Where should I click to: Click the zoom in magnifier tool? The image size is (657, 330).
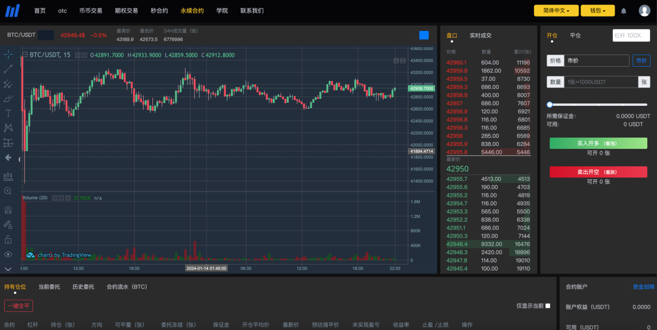[8, 191]
